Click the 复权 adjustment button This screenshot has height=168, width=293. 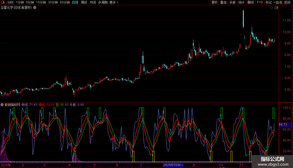coord(214,2)
